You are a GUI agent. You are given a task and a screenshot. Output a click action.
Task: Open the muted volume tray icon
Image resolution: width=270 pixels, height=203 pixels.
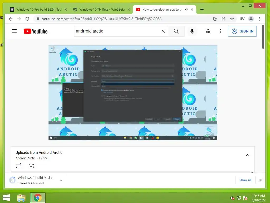(x=233, y=198)
